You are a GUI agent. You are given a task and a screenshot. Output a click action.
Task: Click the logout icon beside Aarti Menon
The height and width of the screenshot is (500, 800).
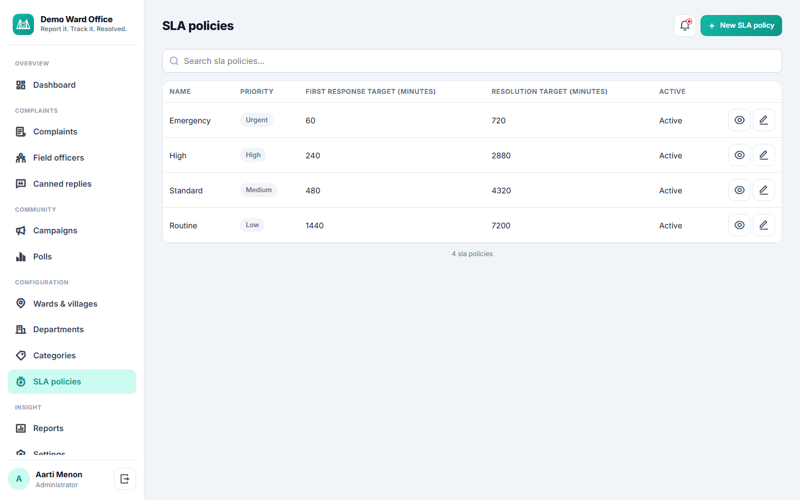(x=125, y=479)
